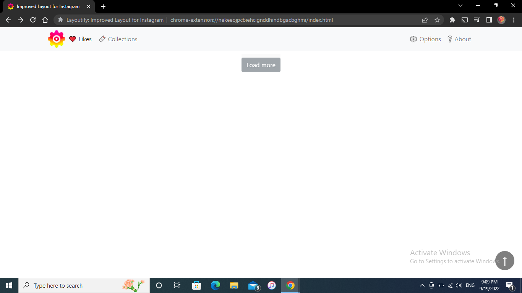Click the tag icon beside Collections
The image size is (522, 293).
click(102, 39)
